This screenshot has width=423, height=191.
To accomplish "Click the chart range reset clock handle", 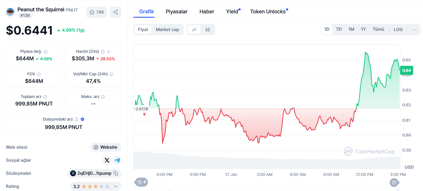I will 394,182.
